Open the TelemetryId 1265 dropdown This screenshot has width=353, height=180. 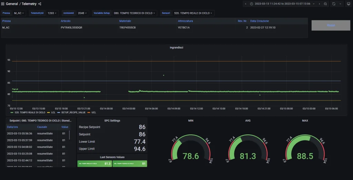point(52,13)
